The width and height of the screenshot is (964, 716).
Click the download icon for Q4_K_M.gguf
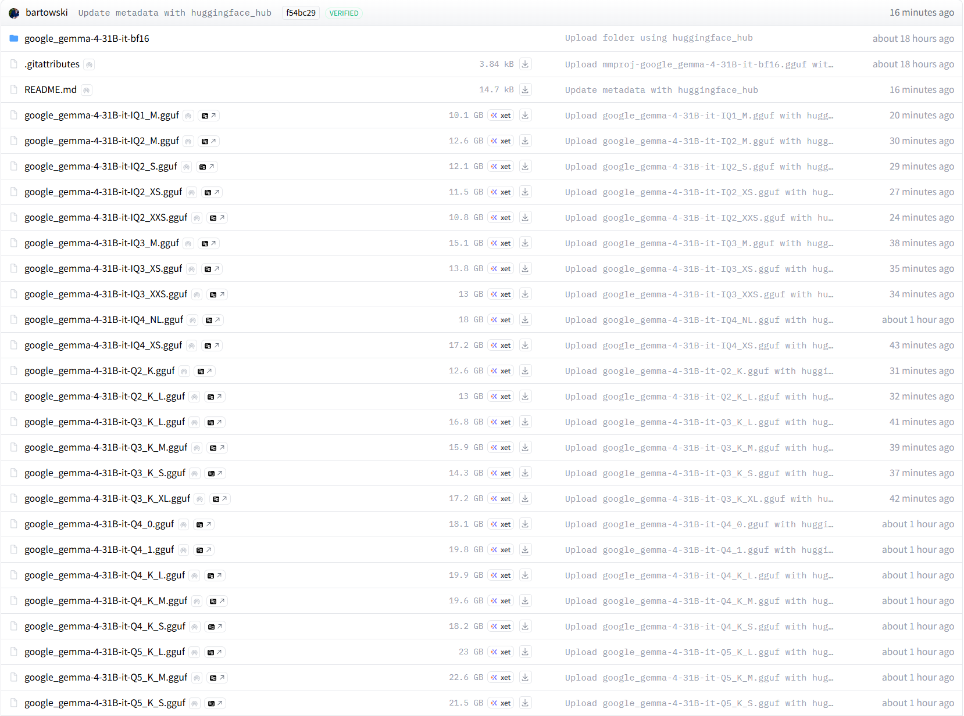(525, 600)
